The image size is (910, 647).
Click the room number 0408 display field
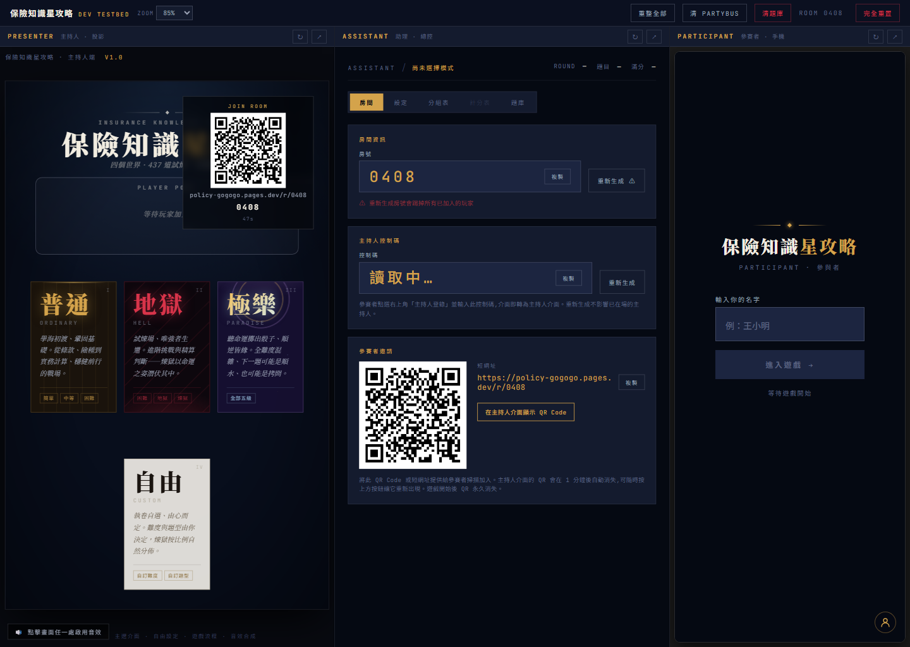coord(470,176)
